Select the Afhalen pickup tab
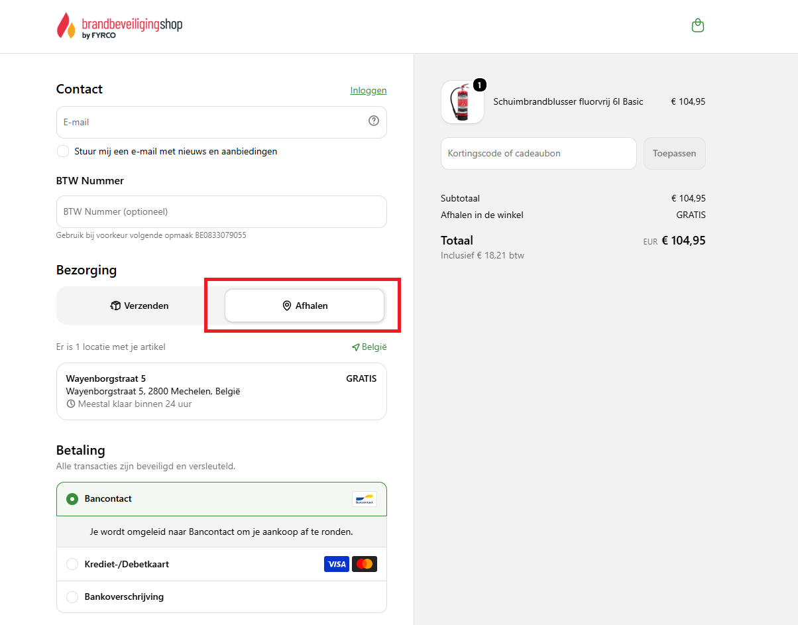The width and height of the screenshot is (798, 625). tap(304, 306)
